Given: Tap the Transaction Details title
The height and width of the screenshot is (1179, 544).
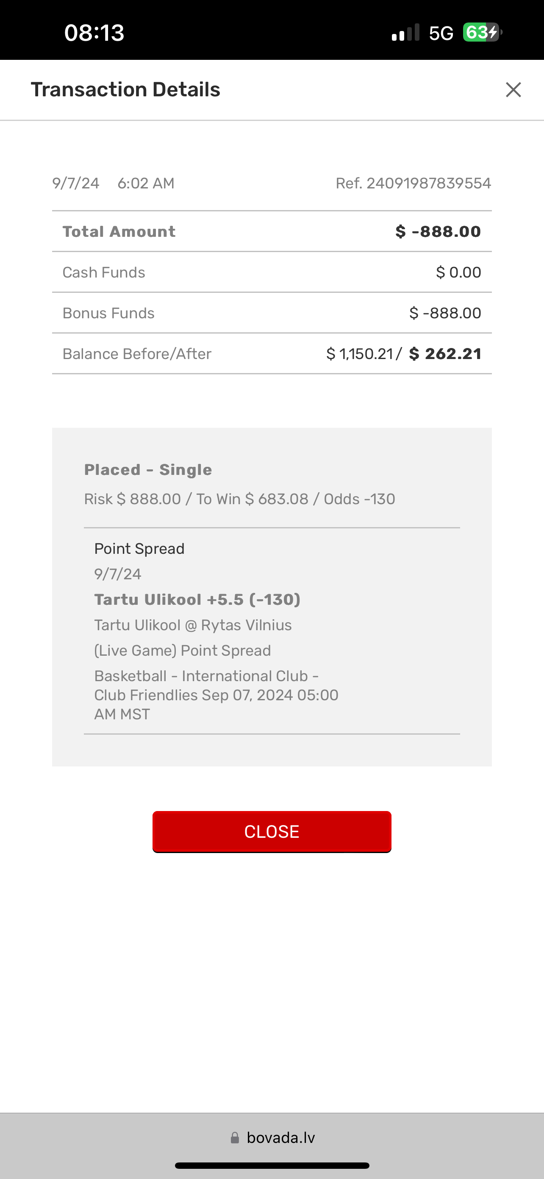Looking at the screenshot, I should point(125,90).
